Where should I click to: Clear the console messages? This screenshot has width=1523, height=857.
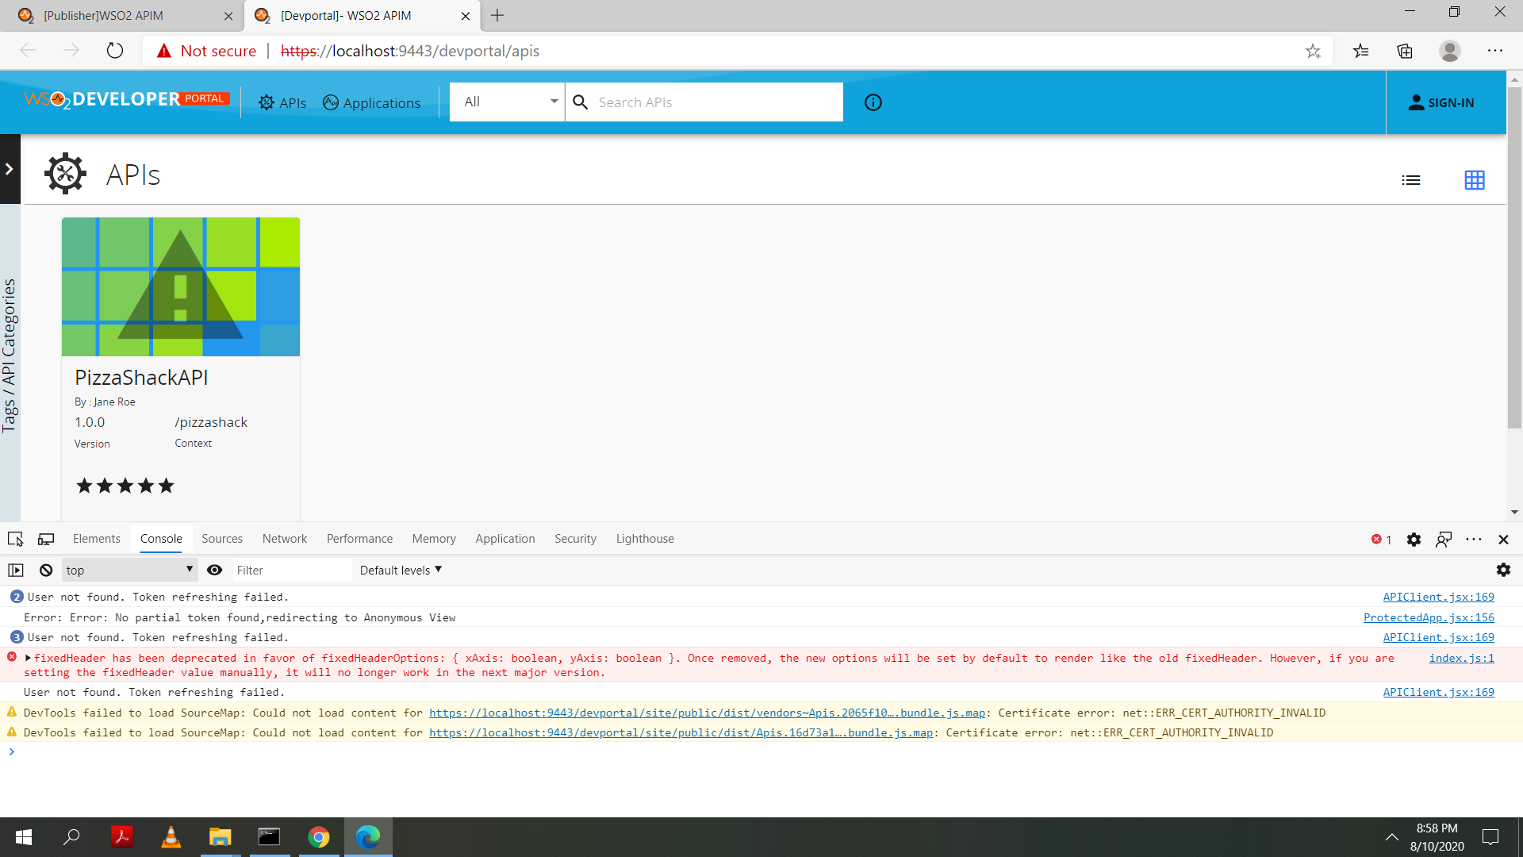45,570
